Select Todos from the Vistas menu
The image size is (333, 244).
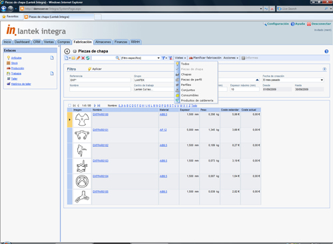click(185, 64)
